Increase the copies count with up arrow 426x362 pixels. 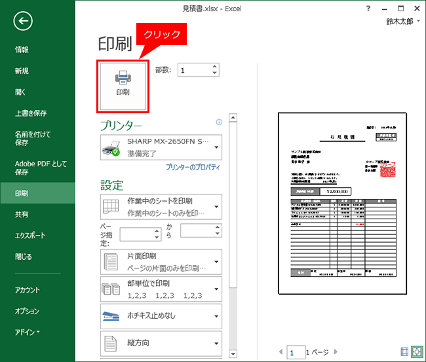pos(214,67)
